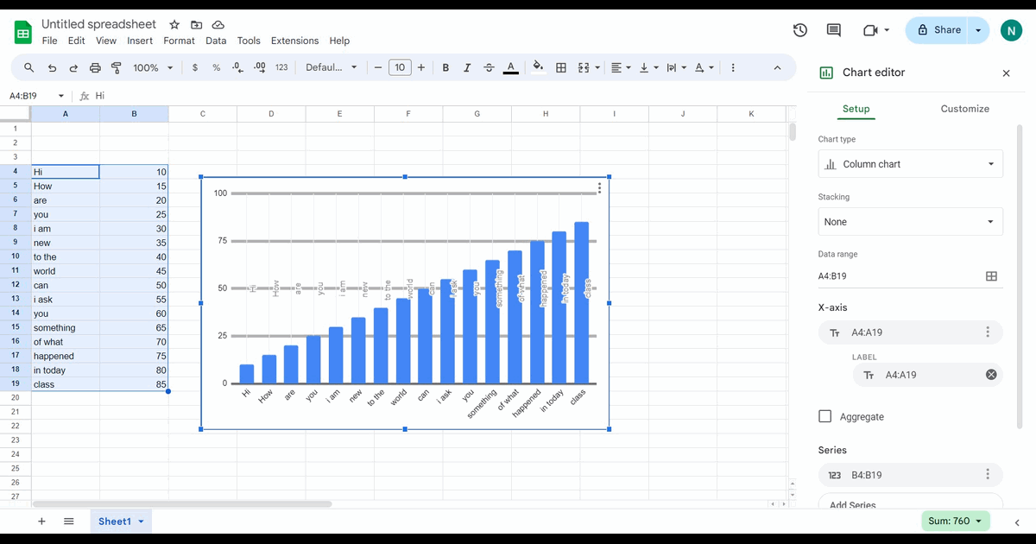
Task: Toggle bold formatting
Action: (445, 67)
